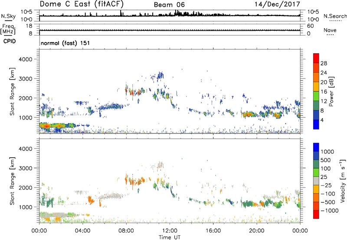347x240 pixels.
Task: Click the '20:00' time axis tick label
Action: tap(256, 231)
